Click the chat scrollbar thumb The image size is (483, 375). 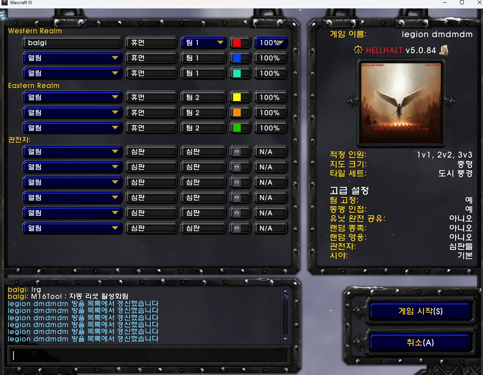(285, 298)
